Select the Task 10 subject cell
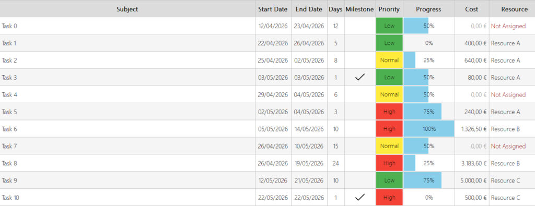 point(127,198)
